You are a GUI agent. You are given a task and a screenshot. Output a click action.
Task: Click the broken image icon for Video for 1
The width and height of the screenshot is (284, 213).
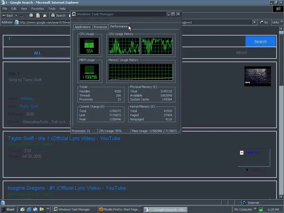click(x=242, y=153)
